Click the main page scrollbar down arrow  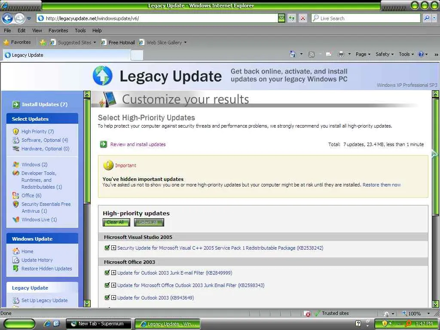coord(436,304)
